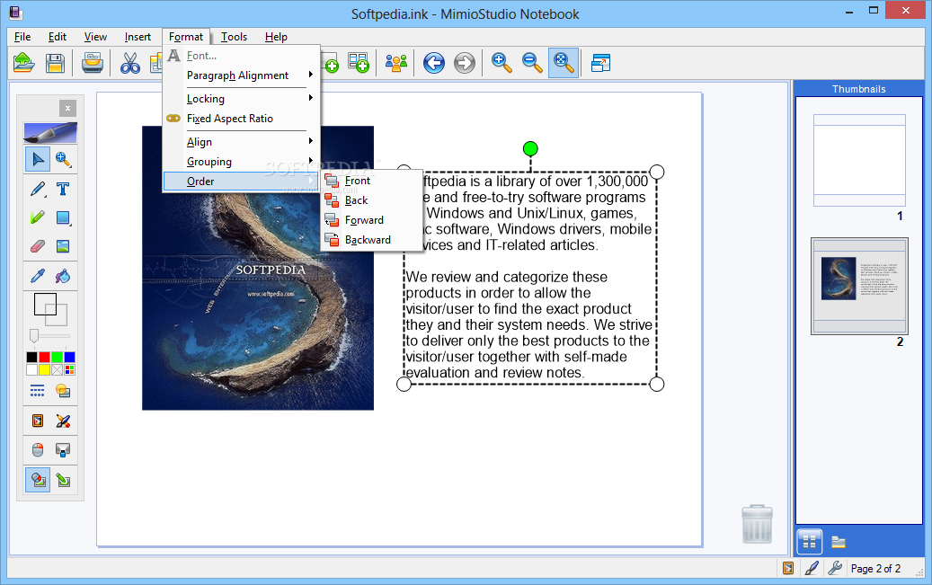Click the Save floppy disk icon
This screenshot has height=585, width=932.
click(x=55, y=62)
